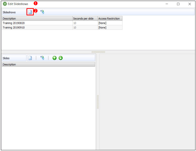Minimize the Edit Slideshows window
The width and height of the screenshot is (196, 151).
coord(167,4)
